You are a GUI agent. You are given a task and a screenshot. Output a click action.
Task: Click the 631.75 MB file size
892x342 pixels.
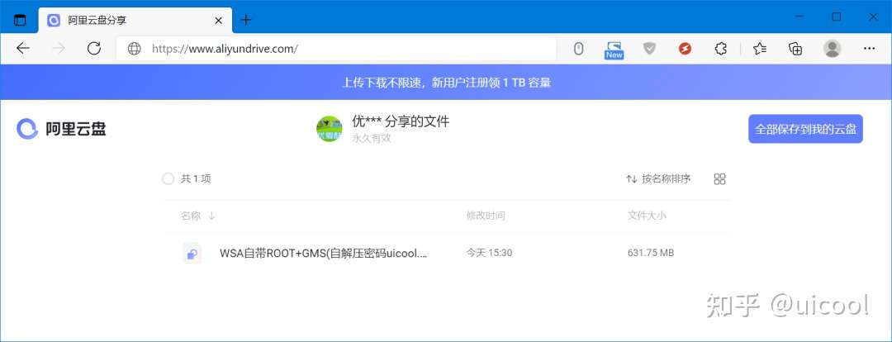coord(651,253)
